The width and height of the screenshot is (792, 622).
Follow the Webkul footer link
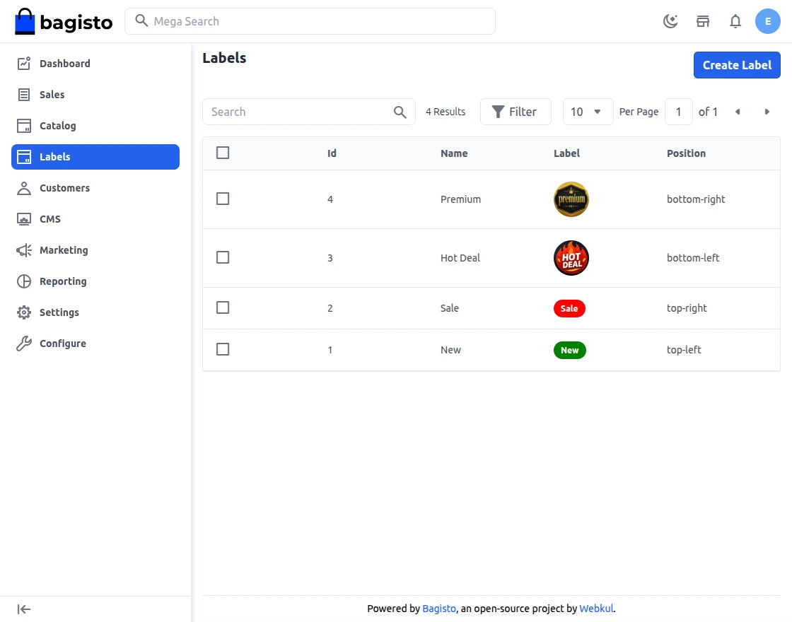click(x=596, y=609)
